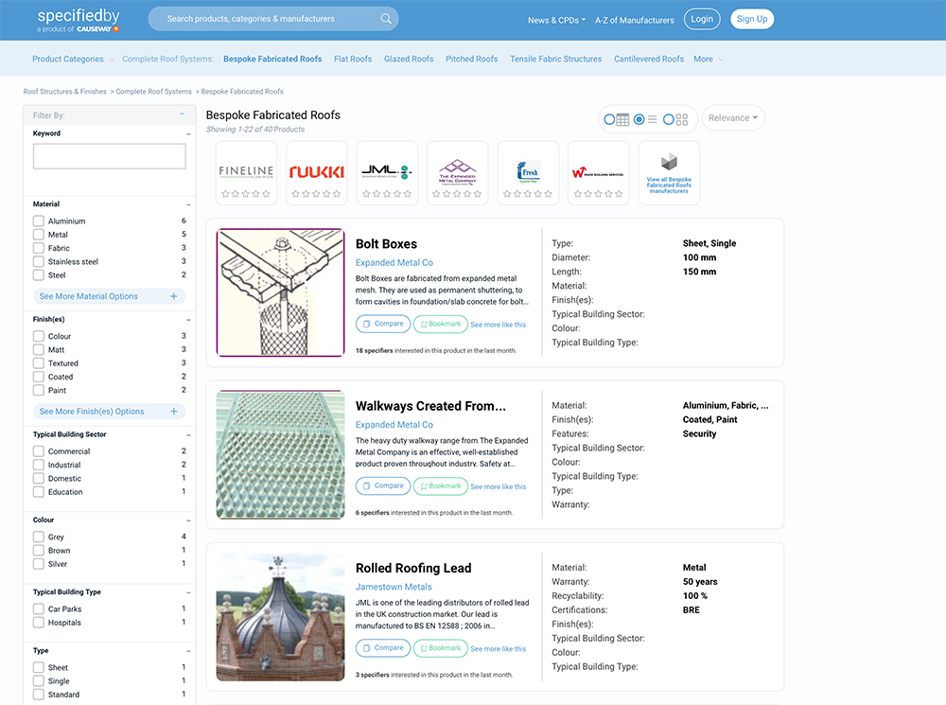Enable the Commercial building sector filter
Viewport: 946px width, 705px height.
point(39,451)
